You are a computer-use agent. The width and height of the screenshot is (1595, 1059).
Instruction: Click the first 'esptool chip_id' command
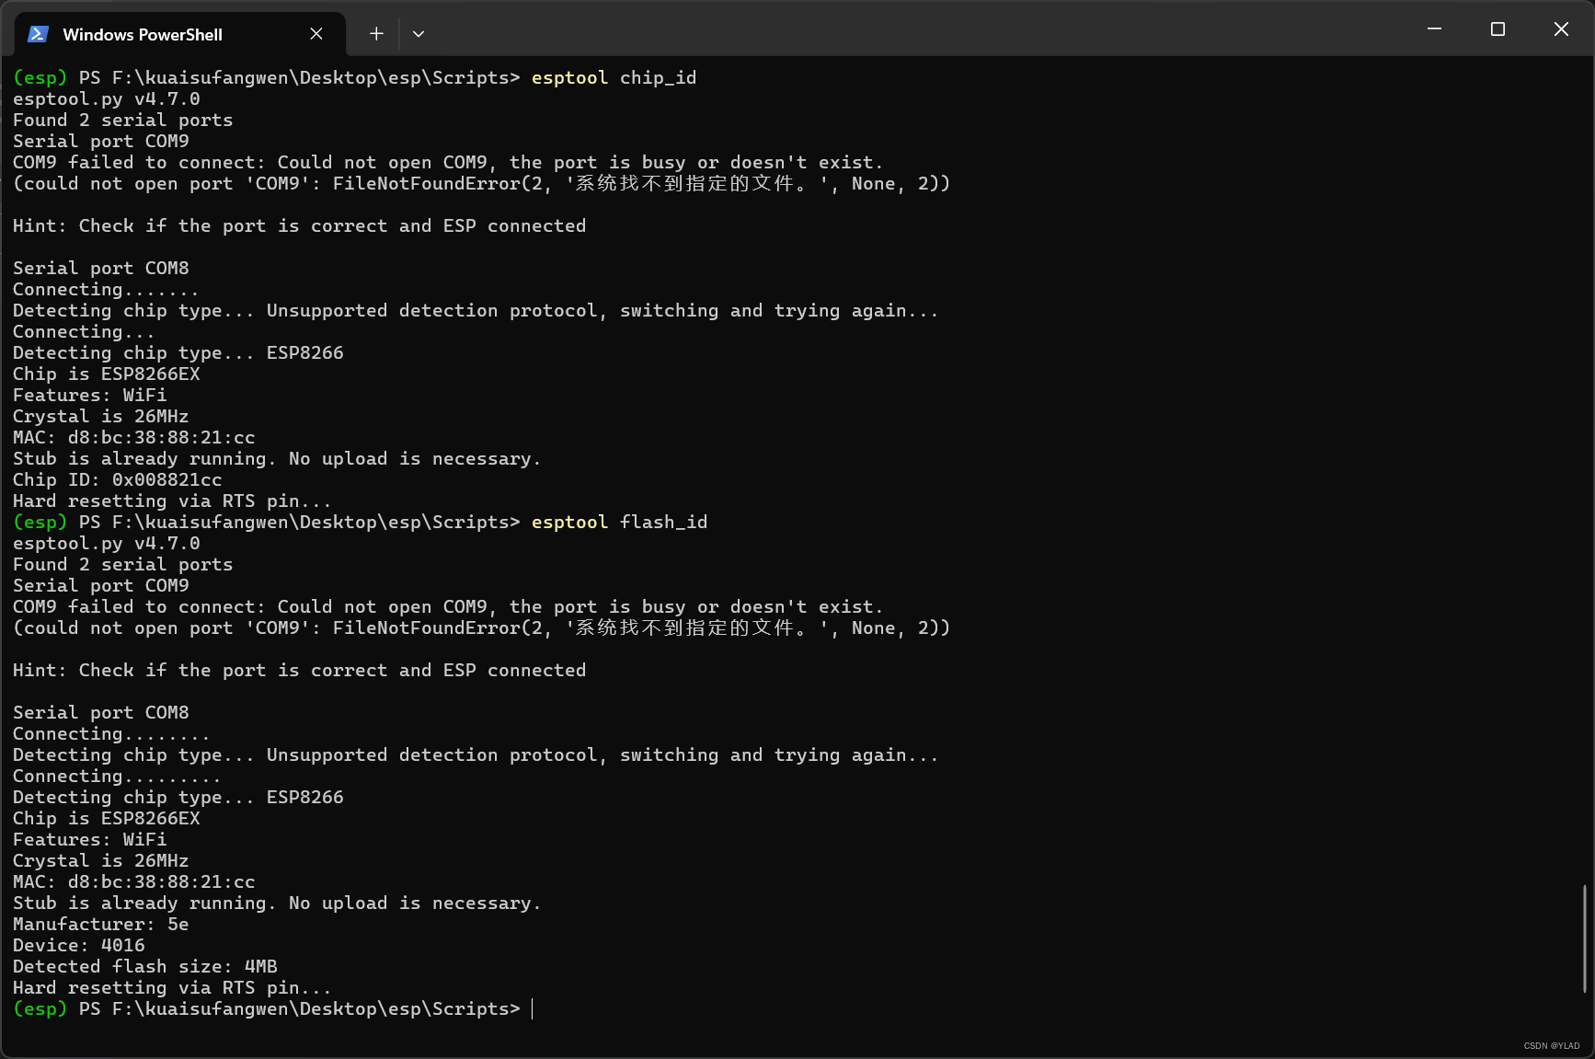tap(614, 77)
